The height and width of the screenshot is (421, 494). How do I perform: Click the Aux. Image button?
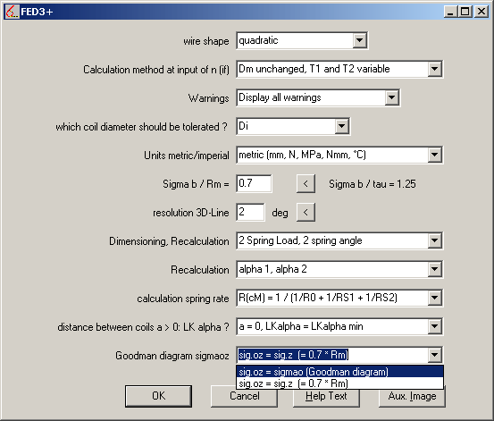(412, 396)
